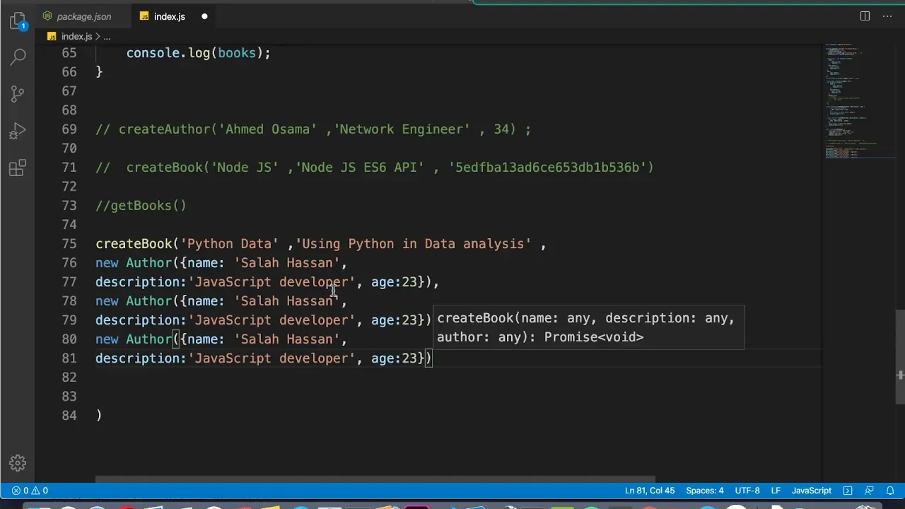Viewport: 905px width, 509px height.
Task: Click the feedback icon in status bar
Action: (869, 491)
